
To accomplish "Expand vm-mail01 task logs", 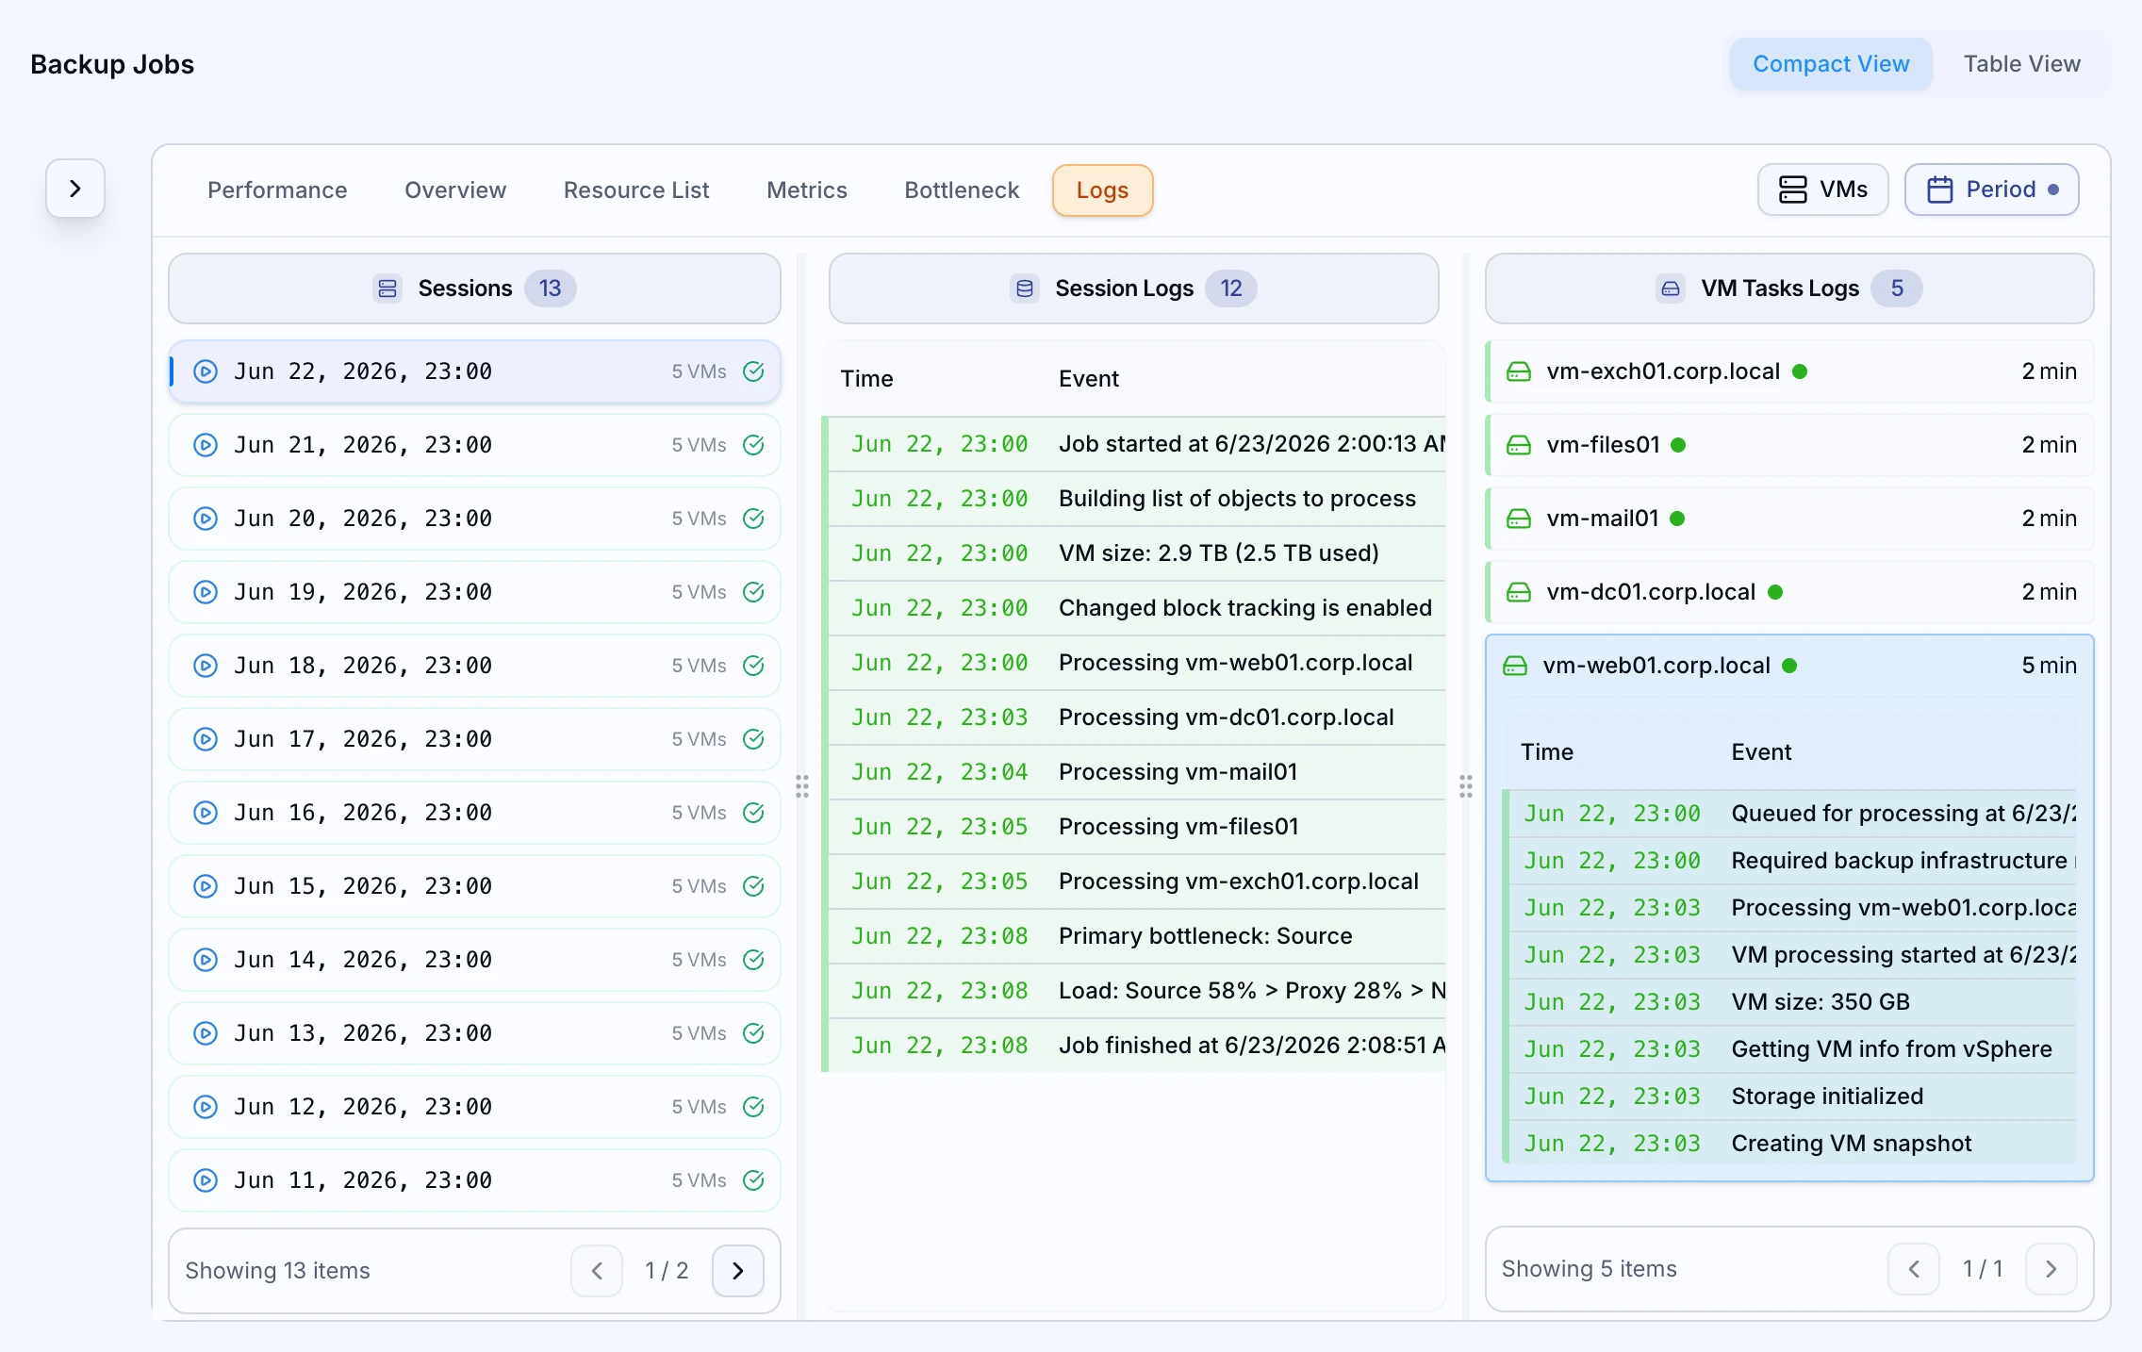I will pyautogui.click(x=1789, y=519).
